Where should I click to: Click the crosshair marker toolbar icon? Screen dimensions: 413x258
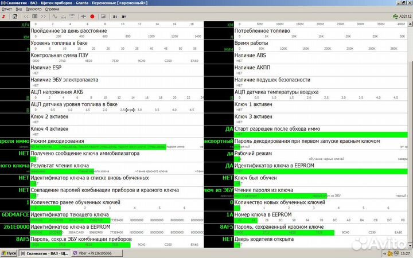coord(82,16)
